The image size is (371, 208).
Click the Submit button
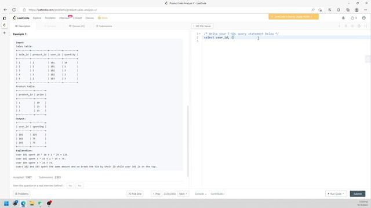[x=358, y=194]
